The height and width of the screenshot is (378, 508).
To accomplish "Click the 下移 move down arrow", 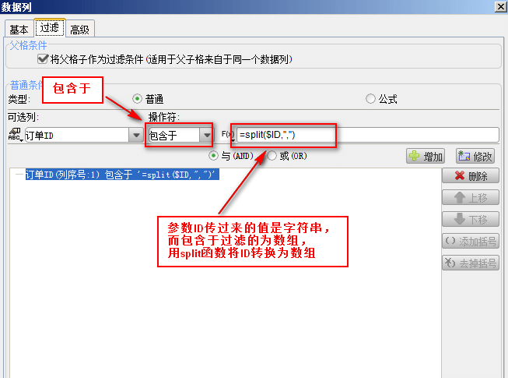I will click(x=471, y=219).
